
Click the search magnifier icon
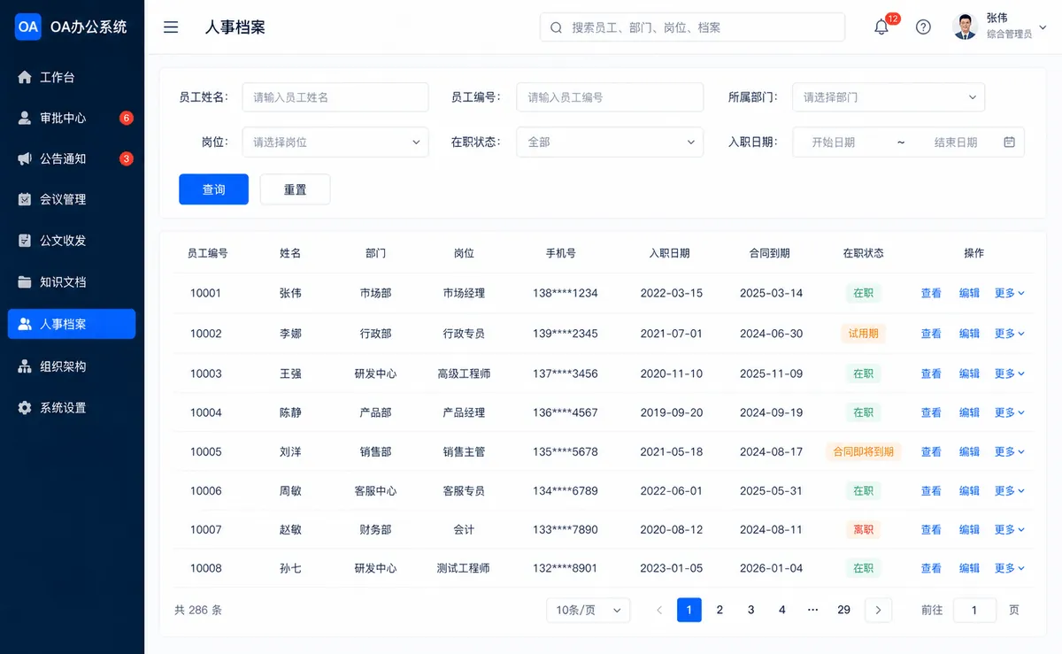click(x=557, y=27)
